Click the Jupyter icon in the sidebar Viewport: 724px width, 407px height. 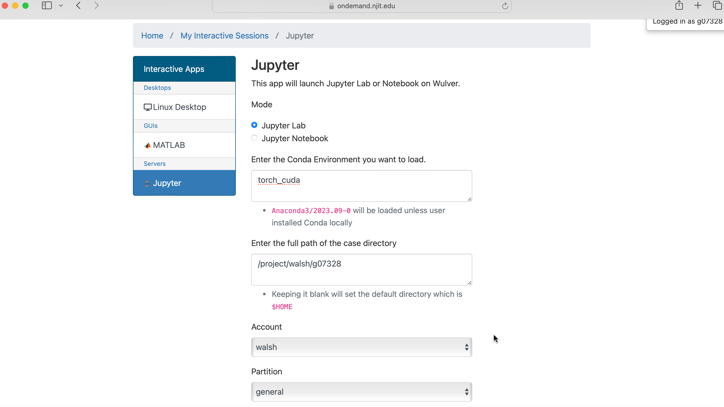(x=147, y=183)
